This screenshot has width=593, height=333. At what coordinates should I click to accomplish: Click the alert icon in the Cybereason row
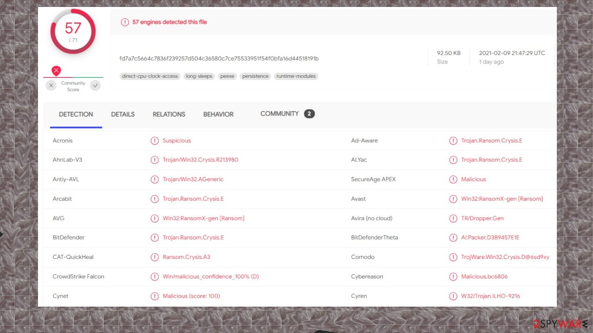click(x=453, y=277)
